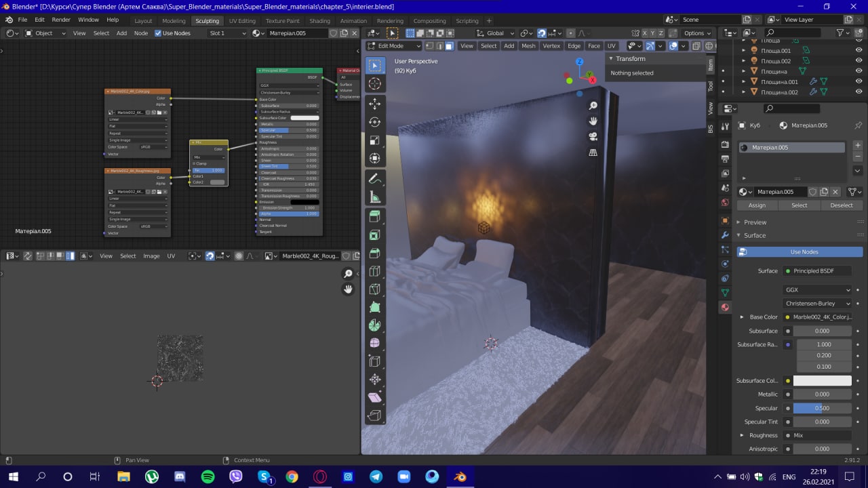The width and height of the screenshot is (868, 488).
Task: Click the Use Nodes button in properties
Action: pyautogui.click(x=800, y=252)
